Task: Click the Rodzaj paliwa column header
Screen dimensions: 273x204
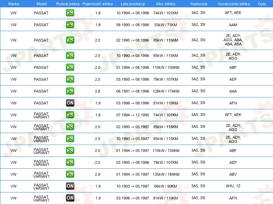Action: click(68, 4)
